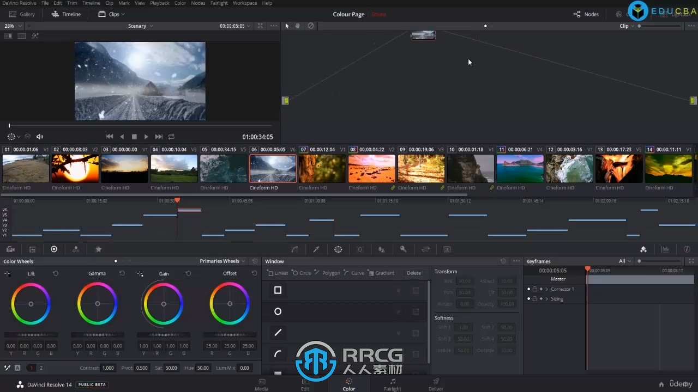Reset the Gamma color wheel

point(122,273)
